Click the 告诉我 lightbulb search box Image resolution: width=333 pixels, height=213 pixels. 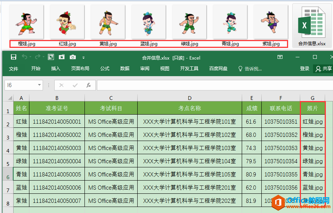coord(250,69)
